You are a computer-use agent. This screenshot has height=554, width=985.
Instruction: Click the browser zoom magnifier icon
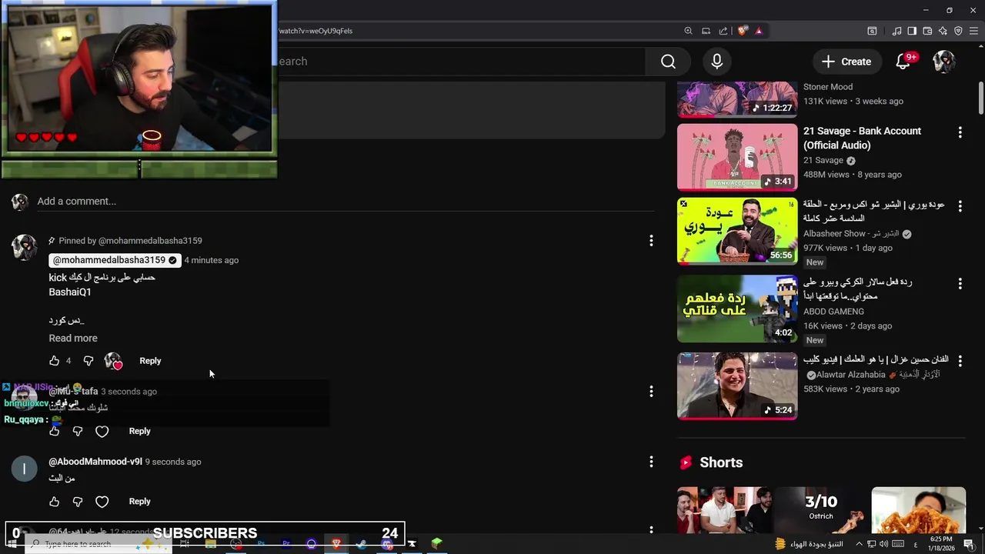[688, 31]
